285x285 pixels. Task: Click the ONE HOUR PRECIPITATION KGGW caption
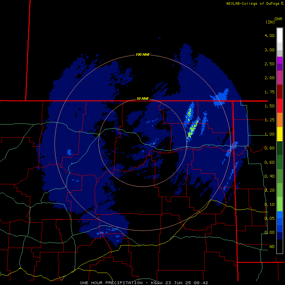tap(144, 283)
